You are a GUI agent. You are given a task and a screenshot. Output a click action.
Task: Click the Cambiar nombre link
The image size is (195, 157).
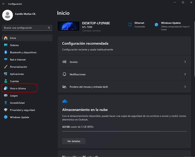click(x=91, y=31)
